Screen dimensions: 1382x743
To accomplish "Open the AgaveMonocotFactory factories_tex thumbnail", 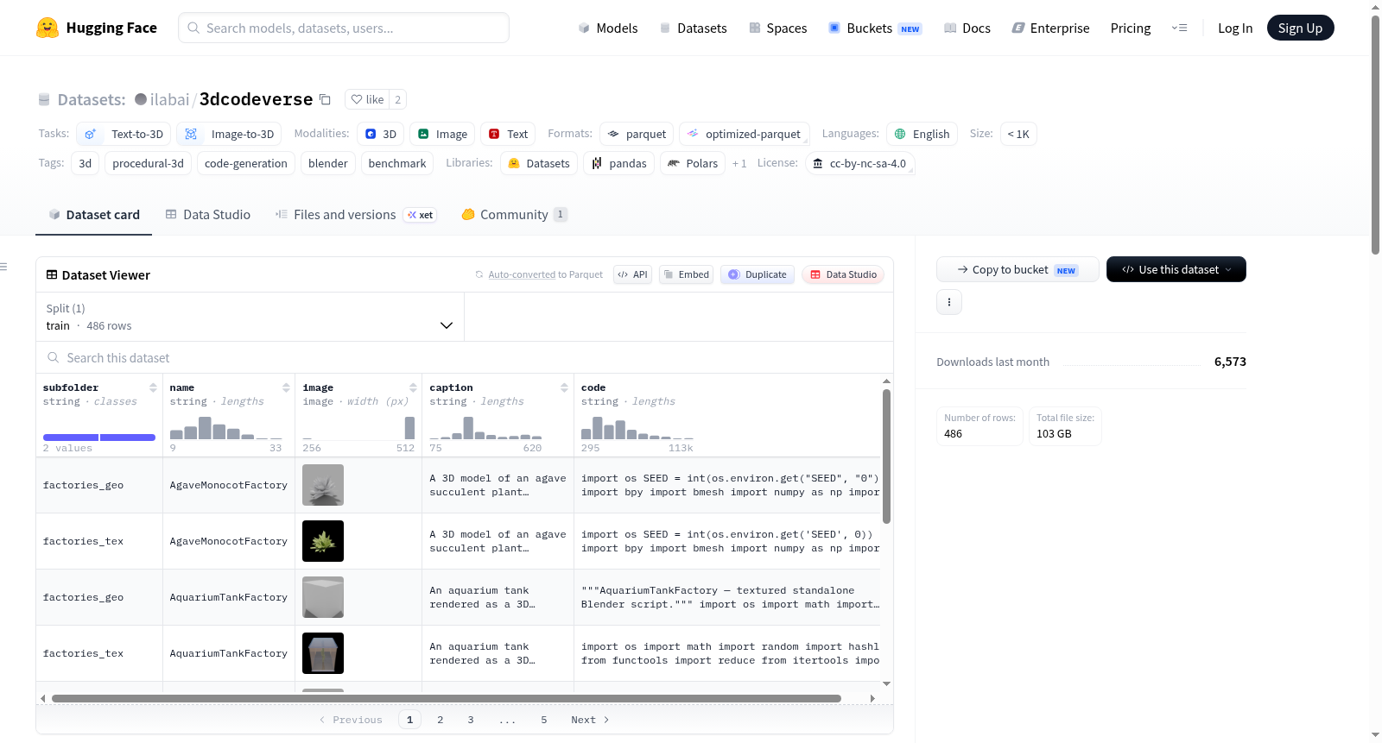I will pos(323,541).
